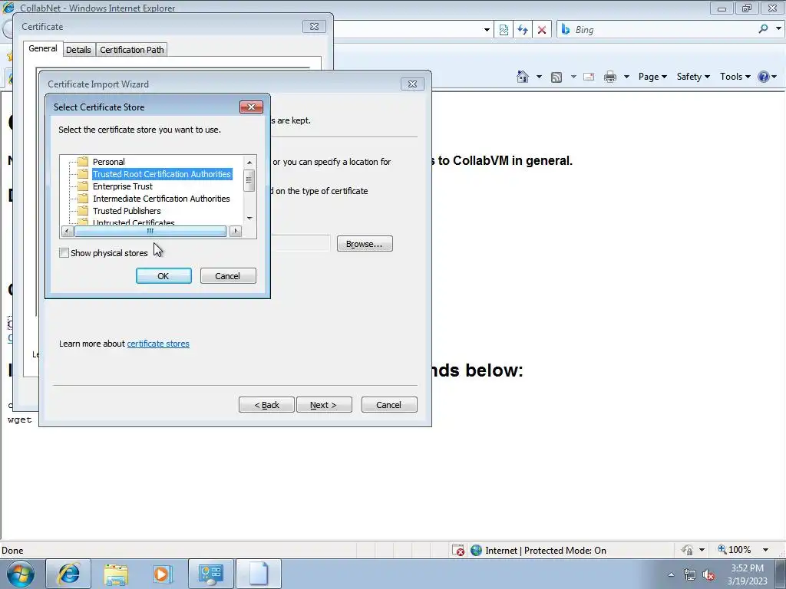
Task: Click the control panel taskbar icon
Action: (x=210, y=574)
